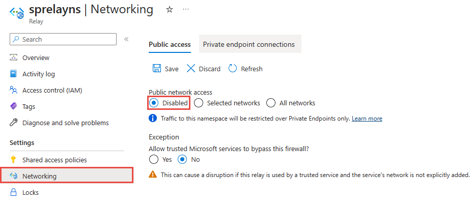Collapse the sidebar menu with double chevron
Screen dimensions: 472x204
[126, 39]
